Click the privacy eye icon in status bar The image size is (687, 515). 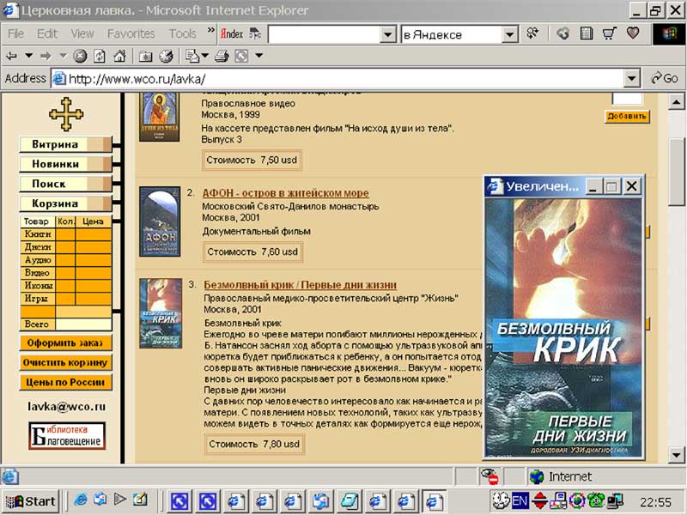pos(489,476)
